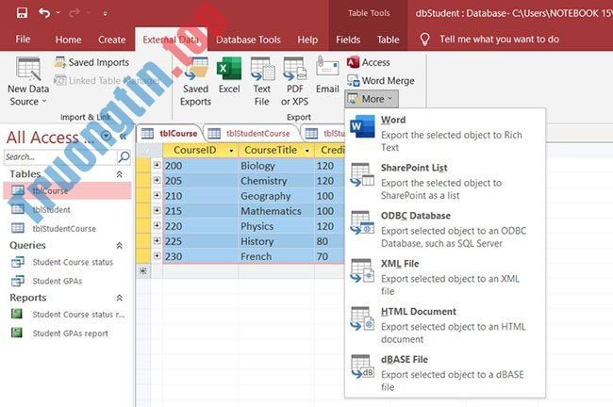
Task: Expand subdatasheet for row 205
Action: (x=157, y=180)
